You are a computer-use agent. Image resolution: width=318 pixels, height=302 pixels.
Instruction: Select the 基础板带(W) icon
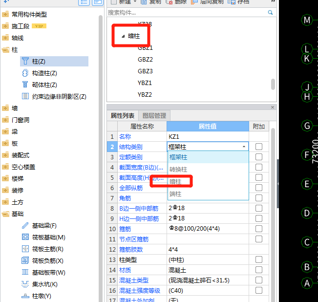pos(25,272)
